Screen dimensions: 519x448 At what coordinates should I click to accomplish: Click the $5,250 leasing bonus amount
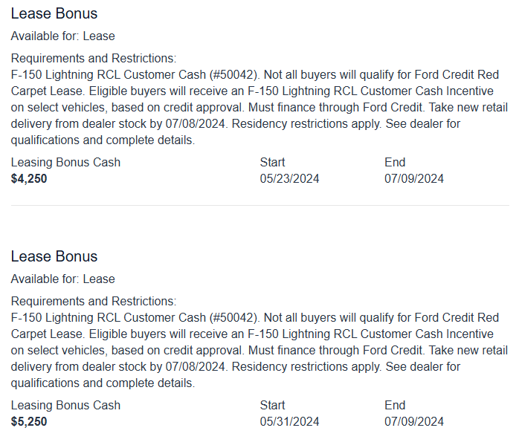(x=29, y=422)
